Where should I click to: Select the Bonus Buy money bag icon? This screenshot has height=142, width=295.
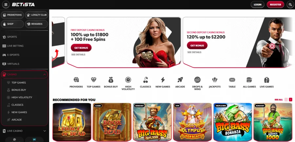pyautogui.click(x=111, y=80)
